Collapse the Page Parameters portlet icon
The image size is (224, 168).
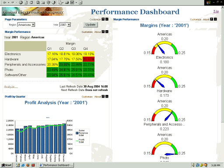pos(103,19)
